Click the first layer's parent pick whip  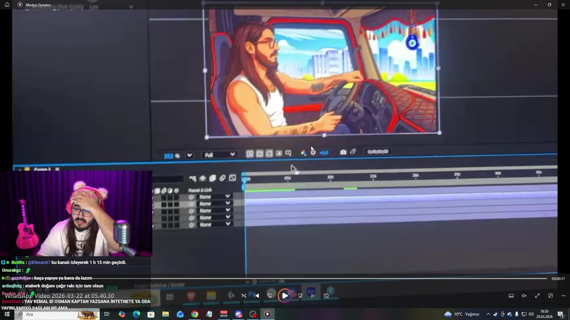[191, 197]
